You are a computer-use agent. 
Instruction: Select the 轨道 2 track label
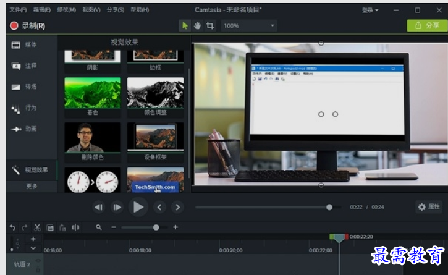[x=22, y=264]
